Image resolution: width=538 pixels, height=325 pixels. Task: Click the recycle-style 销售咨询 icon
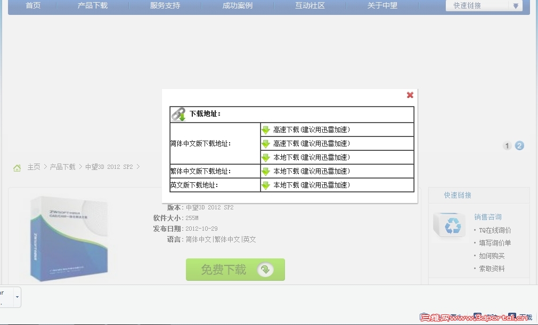click(x=450, y=225)
